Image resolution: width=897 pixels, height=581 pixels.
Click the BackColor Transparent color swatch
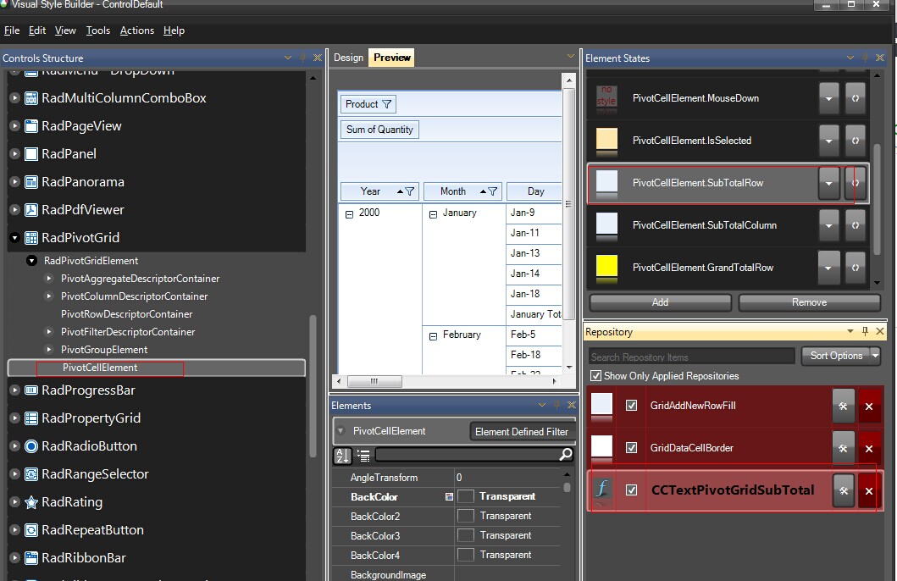coord(466,496)
